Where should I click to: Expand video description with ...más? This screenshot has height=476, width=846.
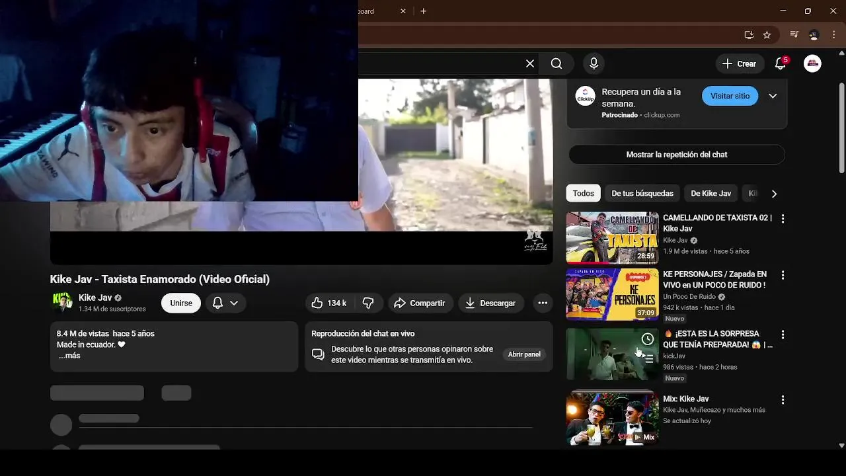click(69, 356)
